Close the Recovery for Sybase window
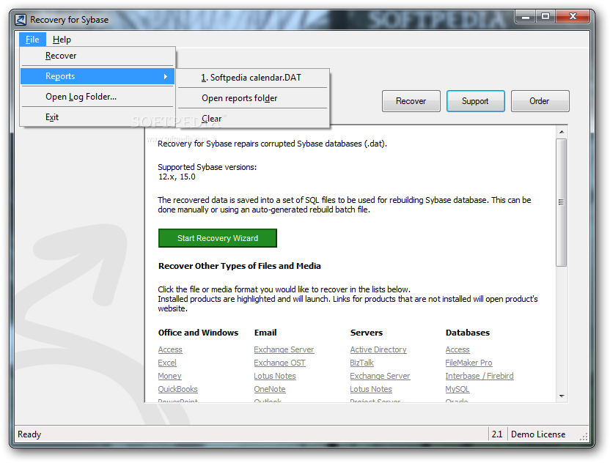The image size is (610, 463). pyautogui.click(x=573, y=17)
